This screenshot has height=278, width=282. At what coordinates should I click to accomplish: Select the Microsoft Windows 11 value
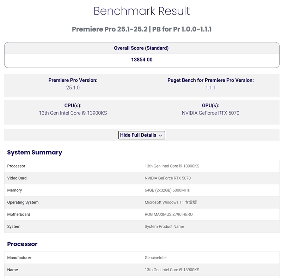[x=171, y=202]
